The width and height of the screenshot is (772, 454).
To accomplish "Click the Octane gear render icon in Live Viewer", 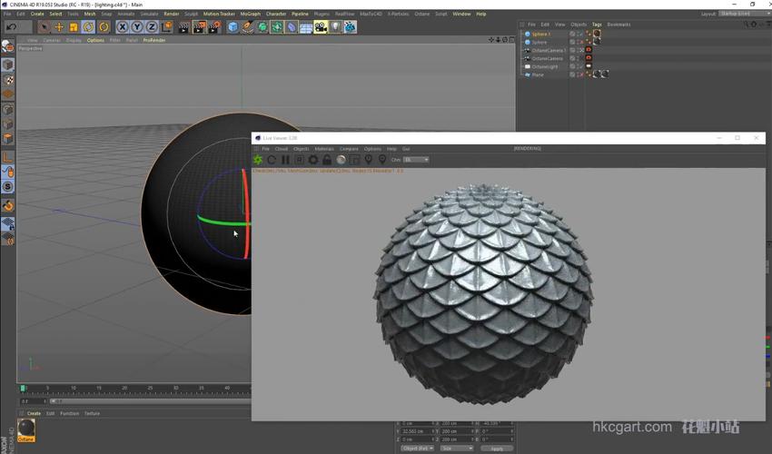I will click(x=258, y=160).
